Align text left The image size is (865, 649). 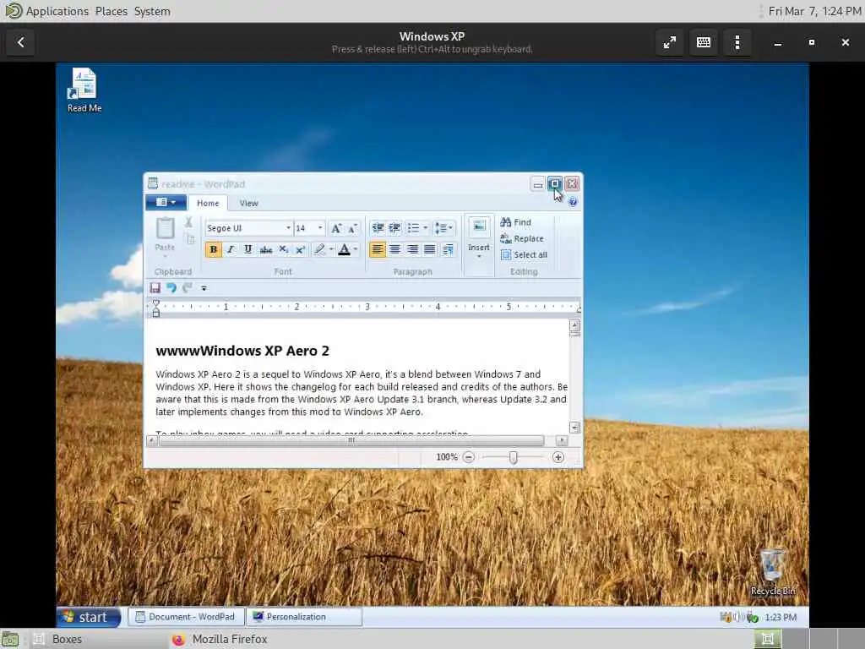(378, 249)
